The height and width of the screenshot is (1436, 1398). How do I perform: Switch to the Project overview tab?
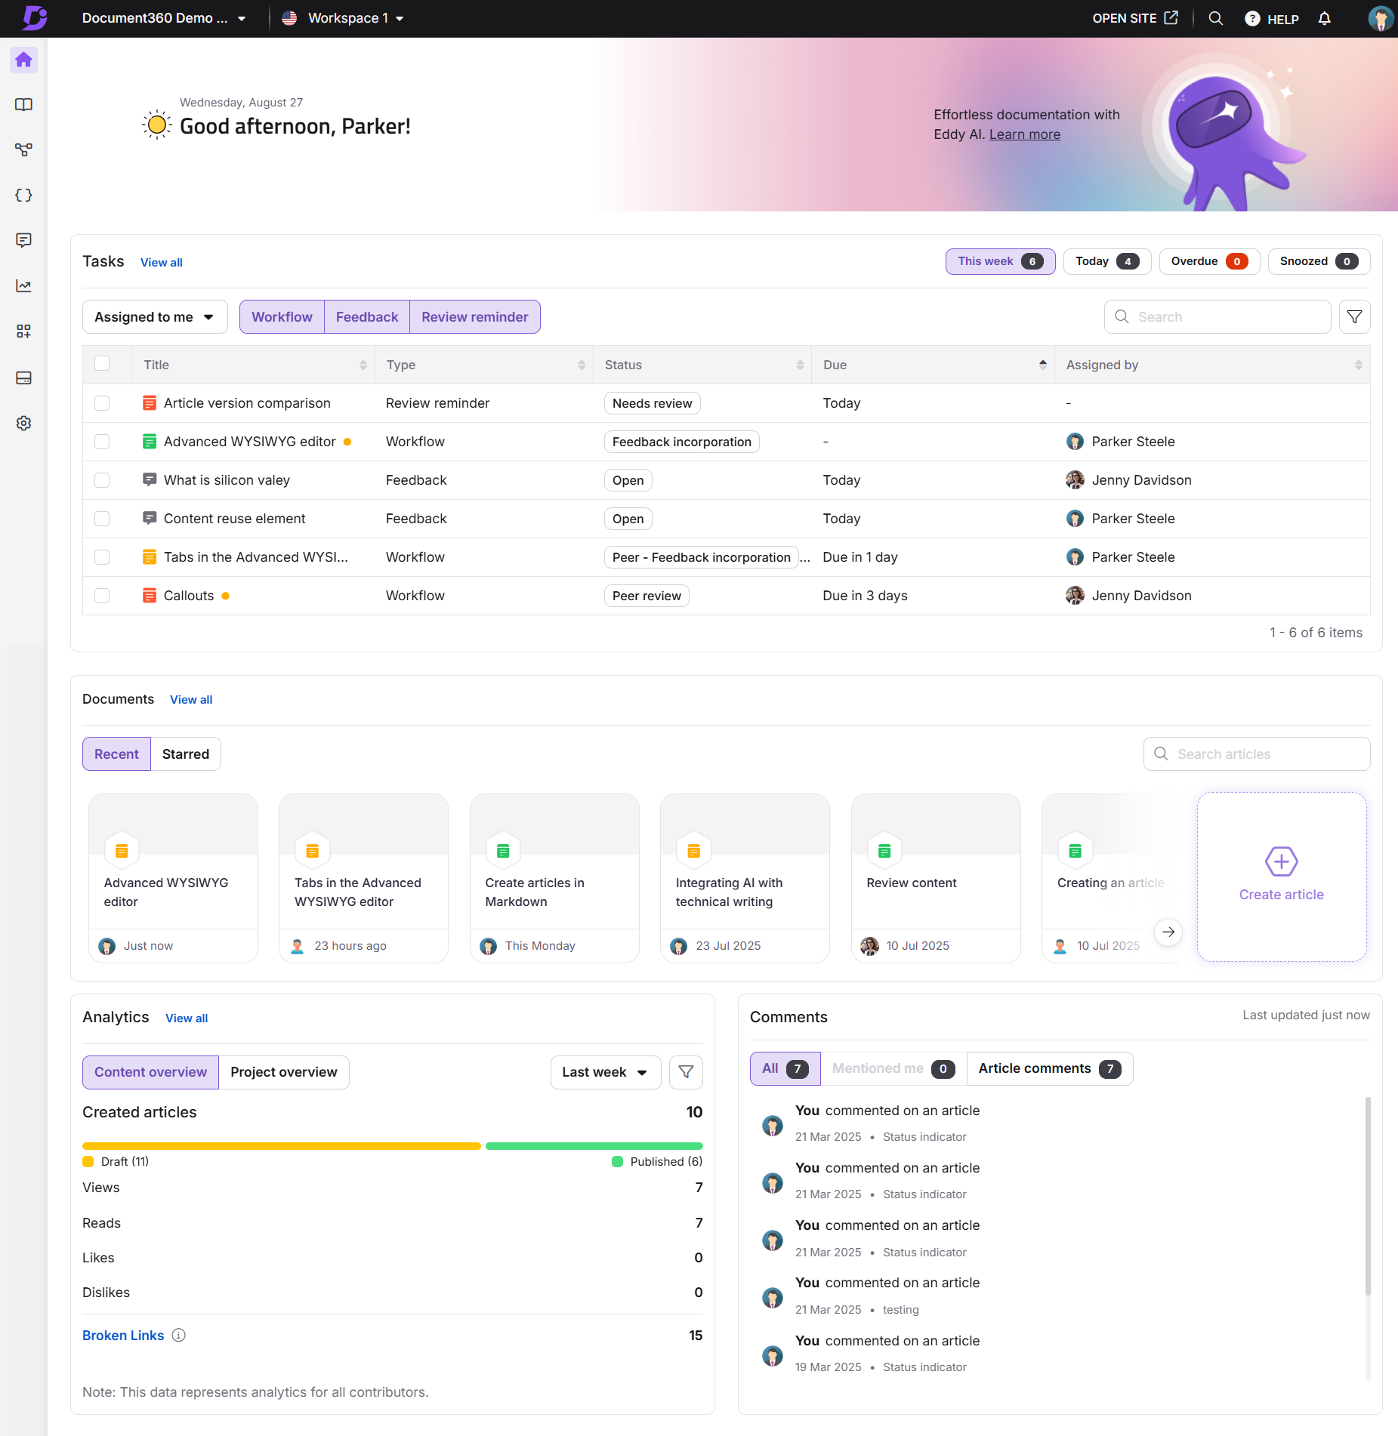click(x=284, y=1072)
